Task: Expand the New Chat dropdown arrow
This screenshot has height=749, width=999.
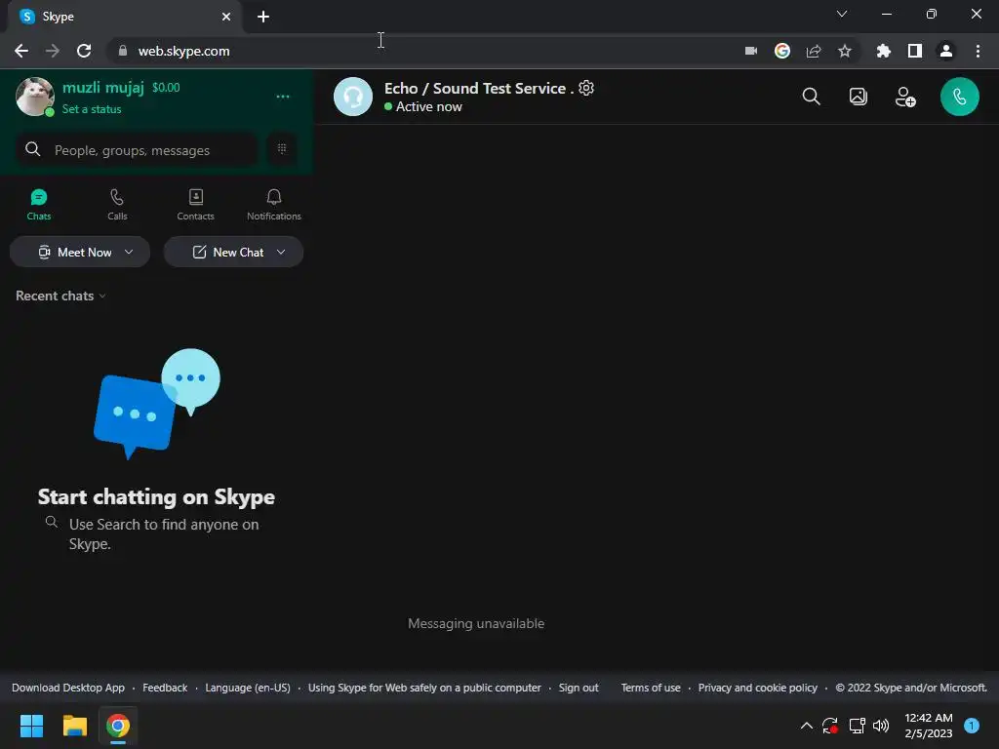Action: click(281, 253)
